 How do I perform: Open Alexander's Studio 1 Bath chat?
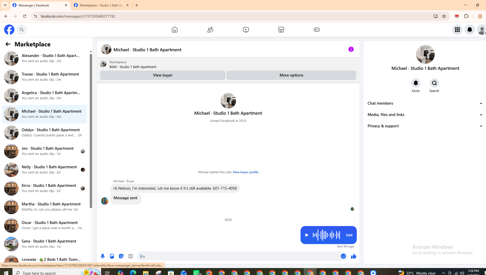pos(44,58)
